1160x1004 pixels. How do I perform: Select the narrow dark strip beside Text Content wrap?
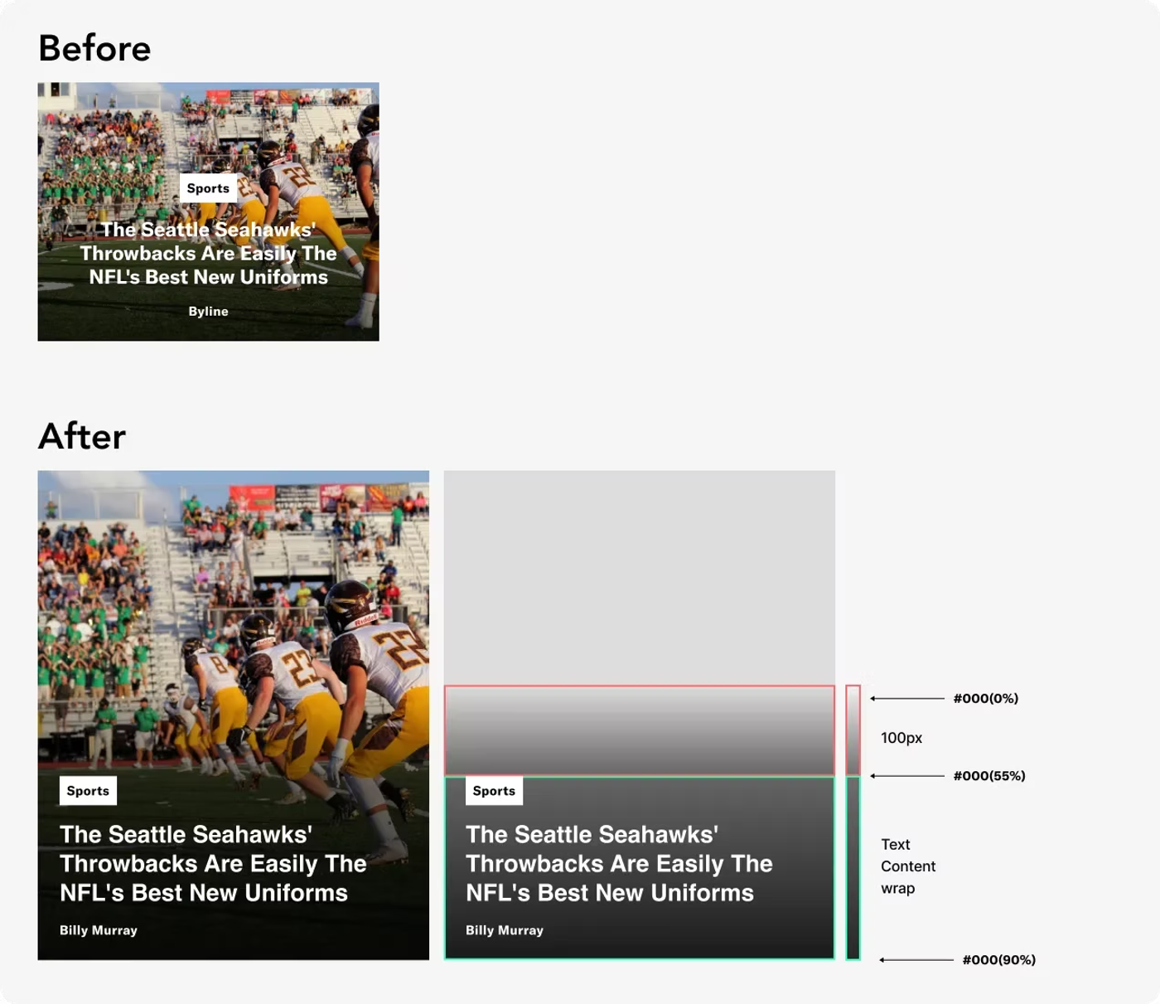coord(853,868)
